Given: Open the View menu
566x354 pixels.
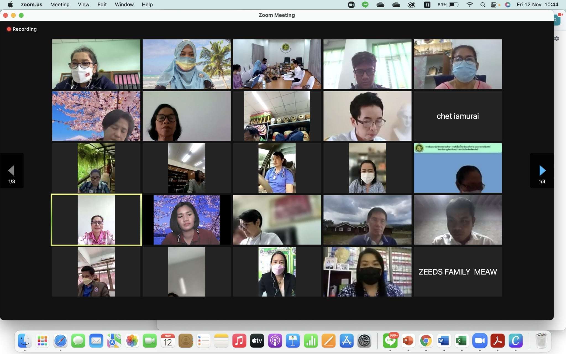Looking at the screenshot, I should click(x=83, y=5).
